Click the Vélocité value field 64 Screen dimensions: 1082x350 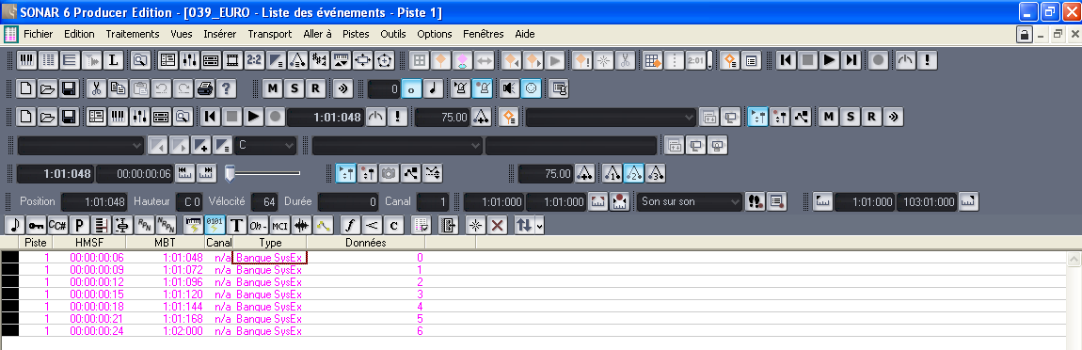264,202
